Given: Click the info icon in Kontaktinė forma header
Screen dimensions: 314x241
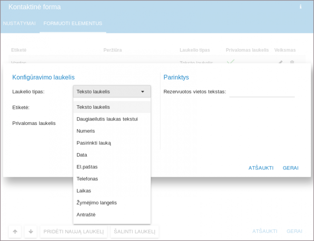Looking at the screenshot, I should [300, 7].
